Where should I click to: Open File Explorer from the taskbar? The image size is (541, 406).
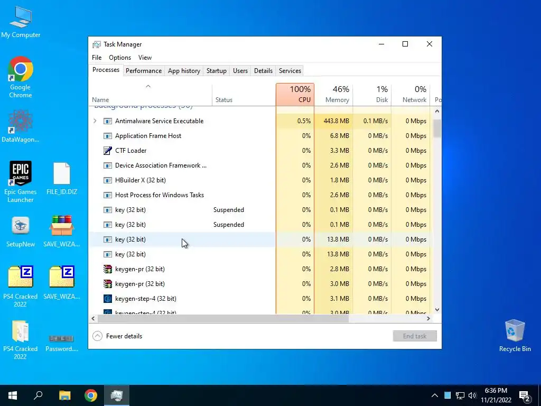point(64,395)
